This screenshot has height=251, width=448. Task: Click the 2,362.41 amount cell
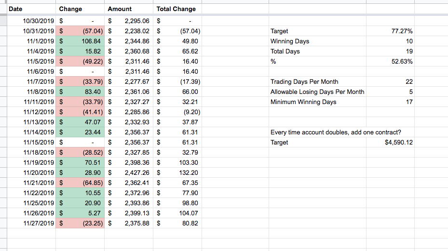tap(129, 183)
